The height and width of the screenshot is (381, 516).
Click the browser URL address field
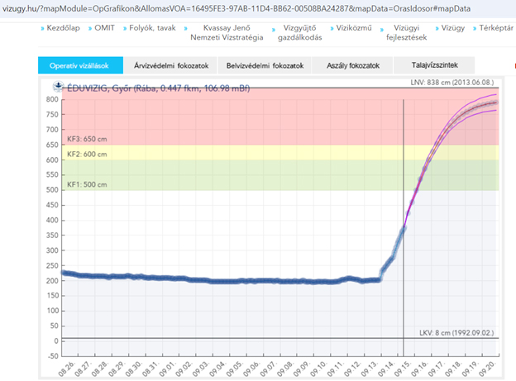point(236,8)
